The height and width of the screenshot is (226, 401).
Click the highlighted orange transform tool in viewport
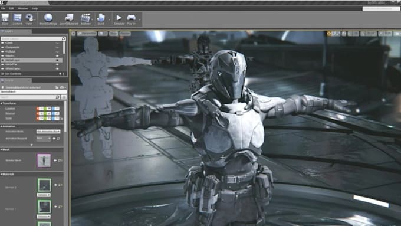pyautogui.click(x=329, y=34)
